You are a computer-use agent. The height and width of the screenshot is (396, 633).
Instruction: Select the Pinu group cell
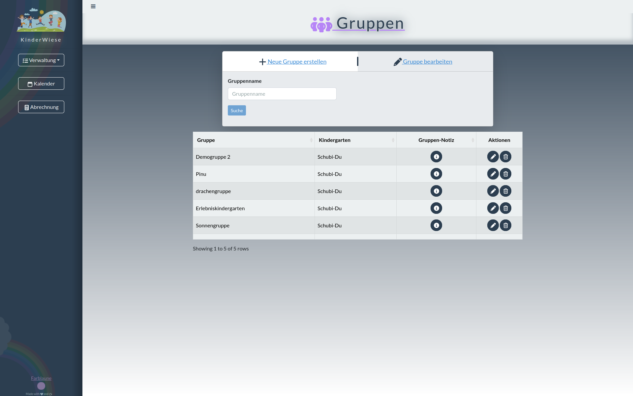[254, 174]
